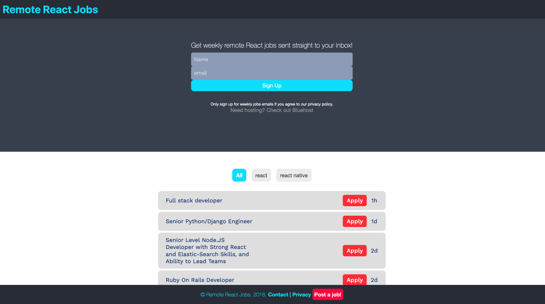Toggle the 'All' jobs category filter
This screenshot has height=304, width=545.
[239, 175]
